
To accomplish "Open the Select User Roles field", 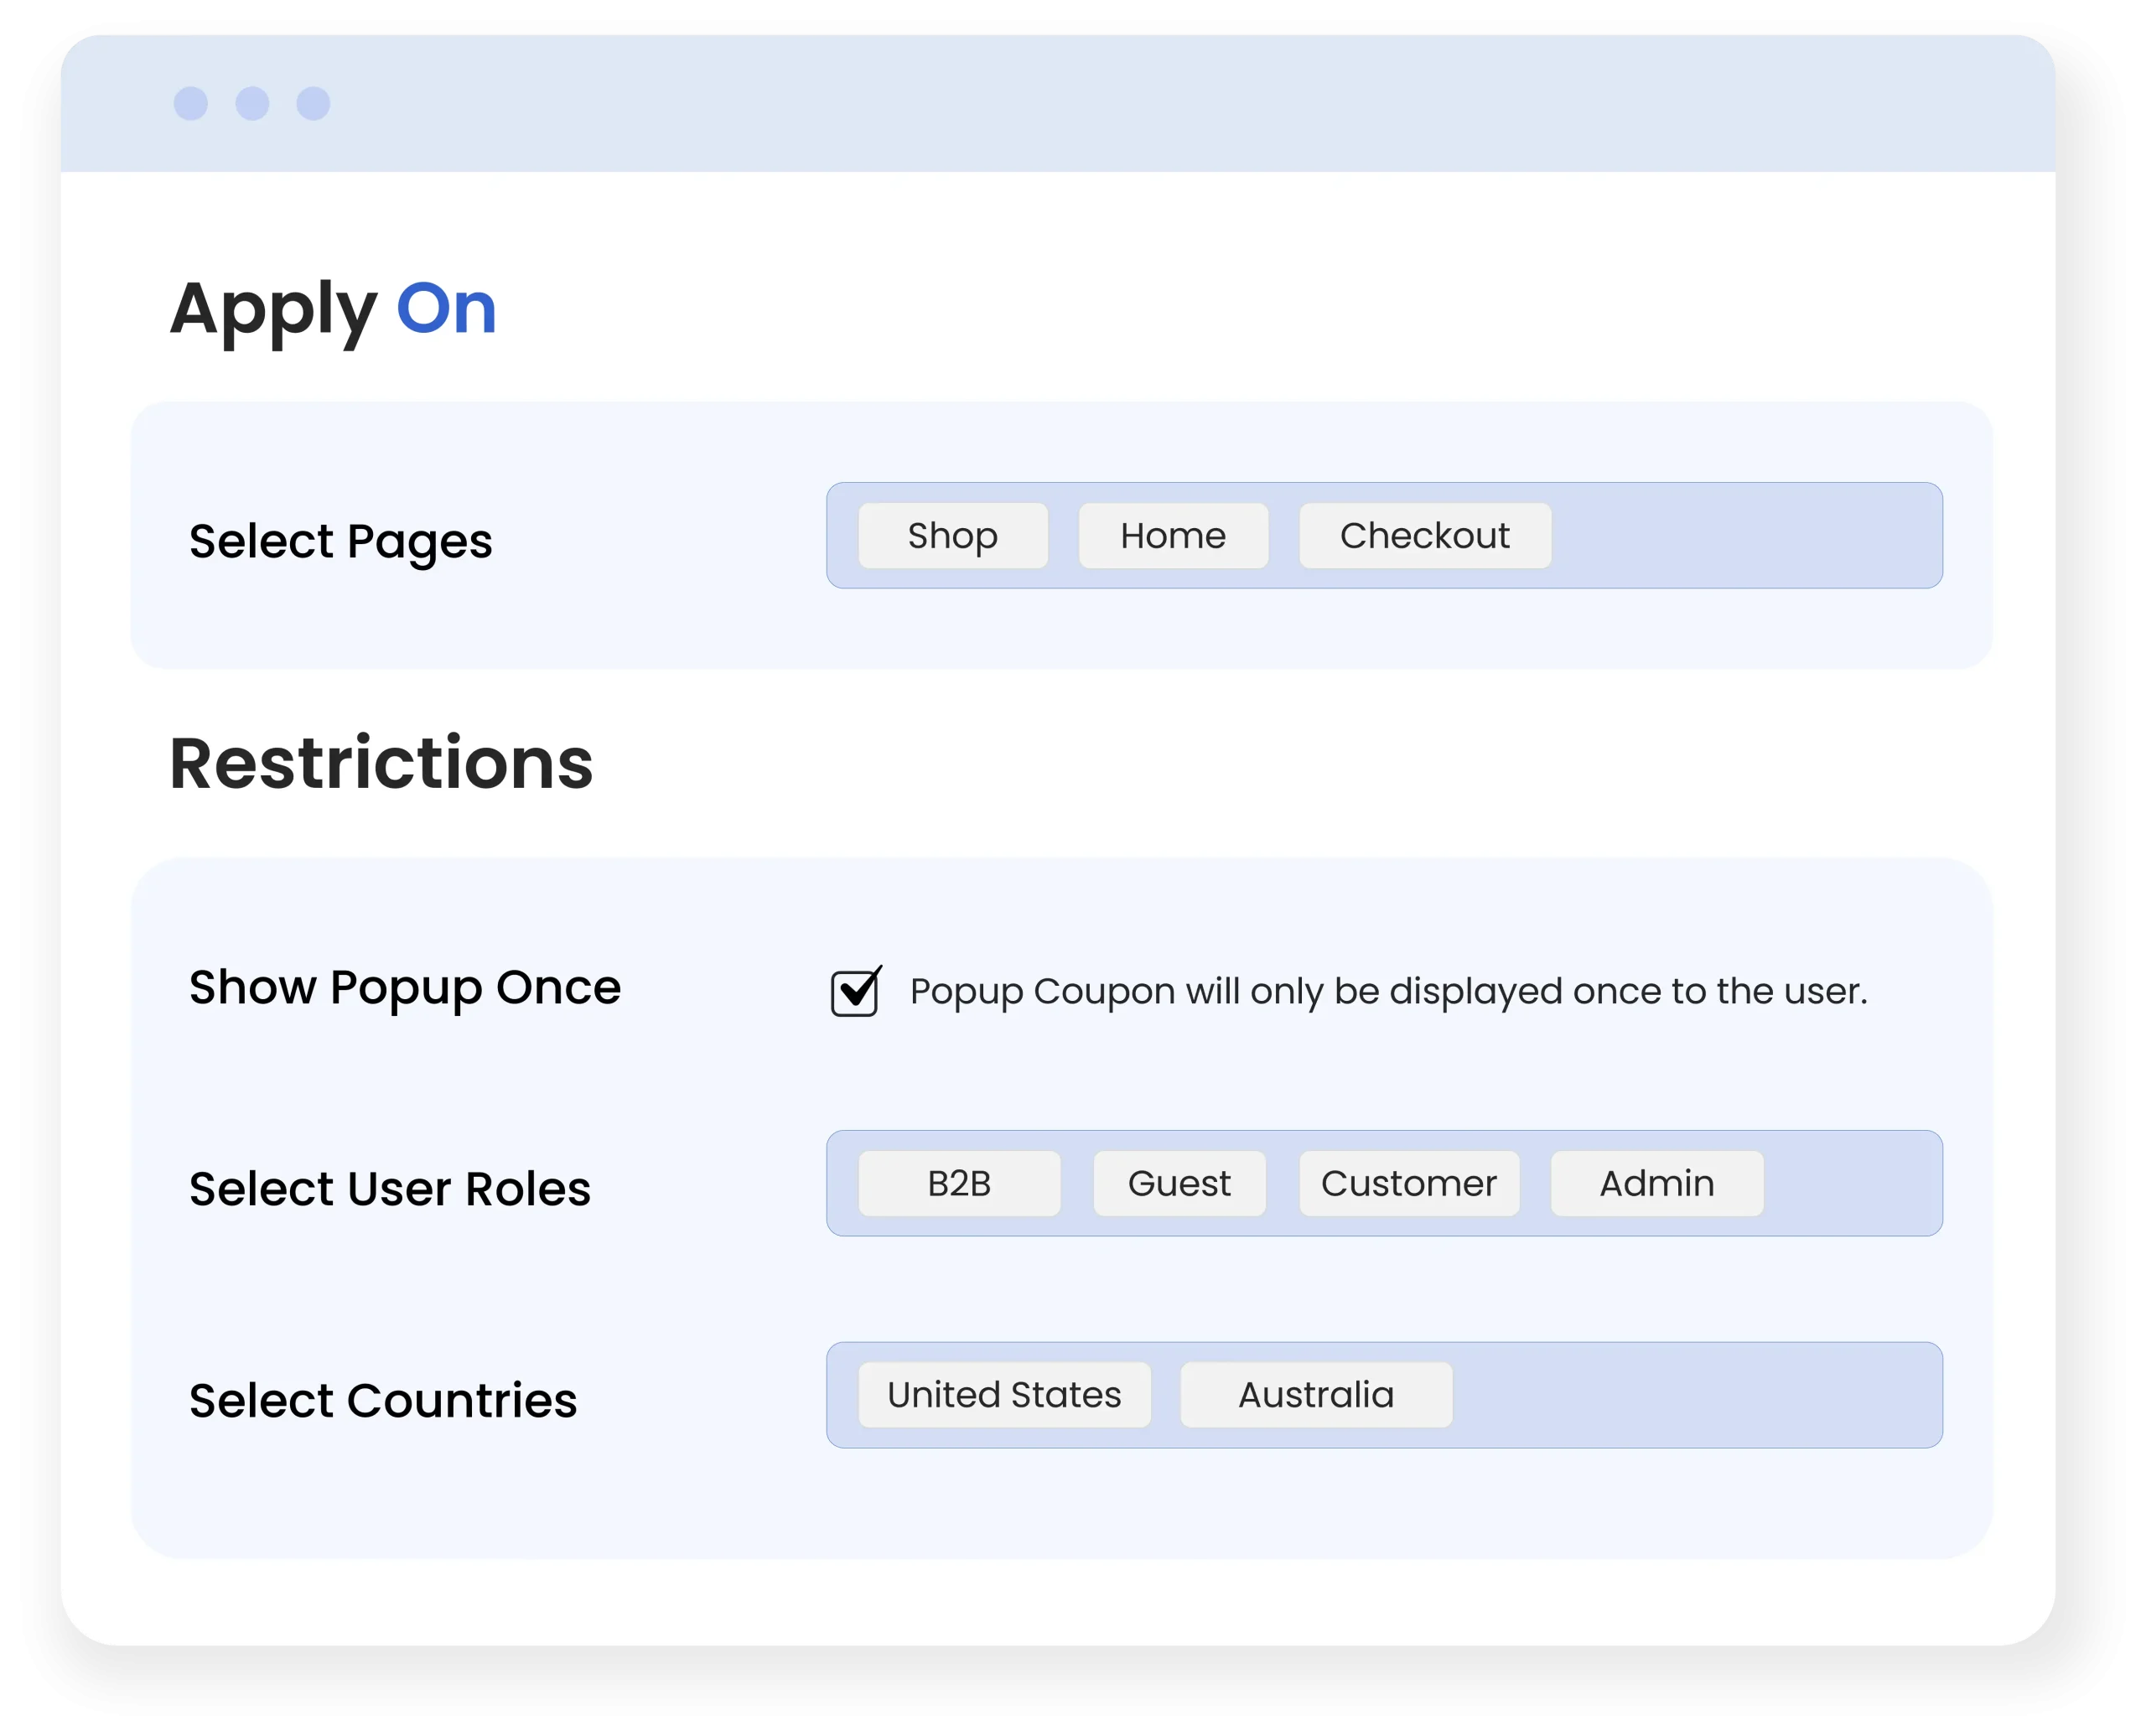I will 1850,1184.
